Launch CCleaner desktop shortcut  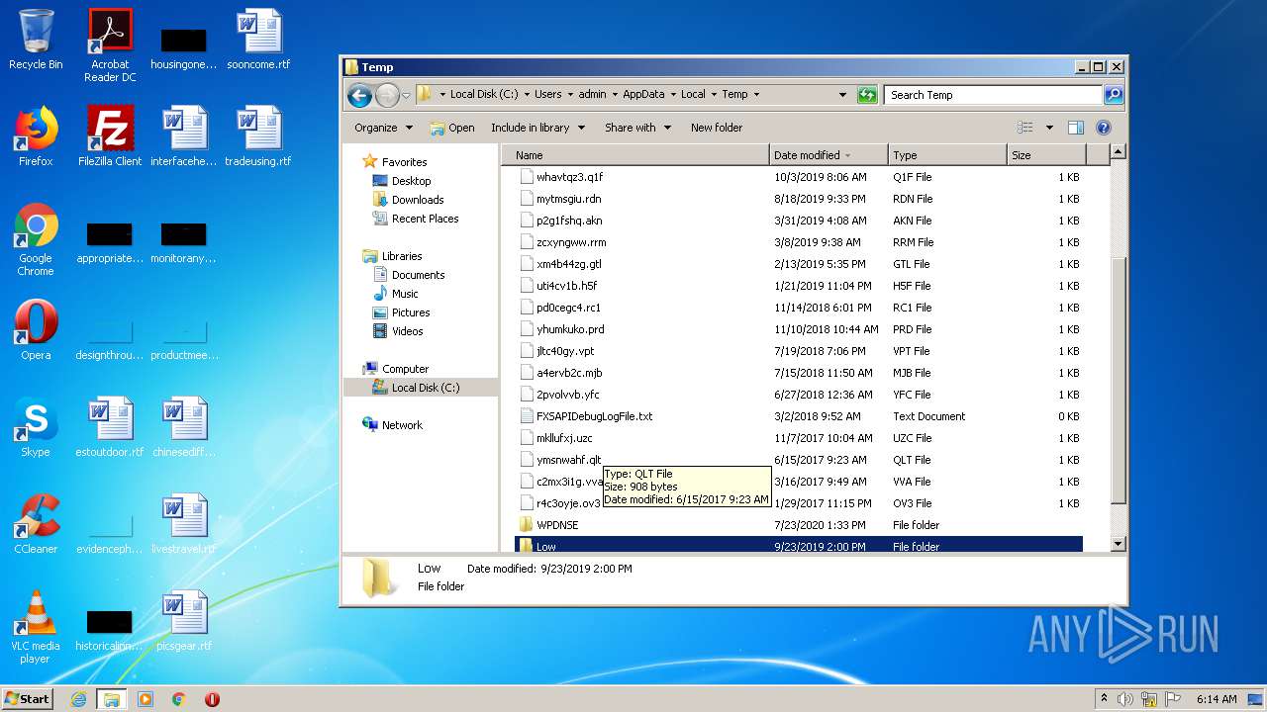click(x=36, y=524)
